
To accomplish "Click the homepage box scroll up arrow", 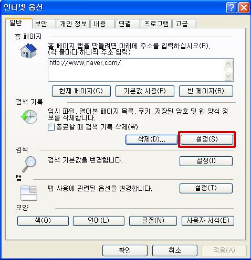I will coord(228,63).
